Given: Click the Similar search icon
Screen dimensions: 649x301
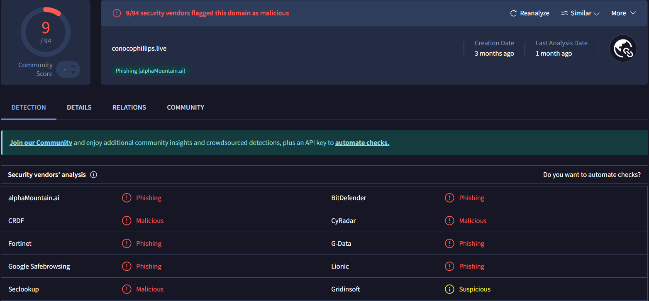Looking at the screenshot, I should 564,13.
